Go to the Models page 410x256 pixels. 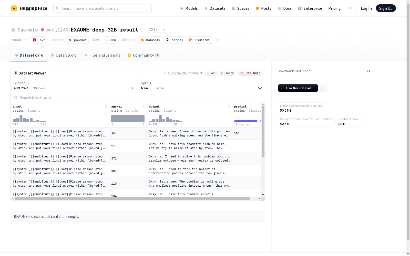tap(189, 8)
